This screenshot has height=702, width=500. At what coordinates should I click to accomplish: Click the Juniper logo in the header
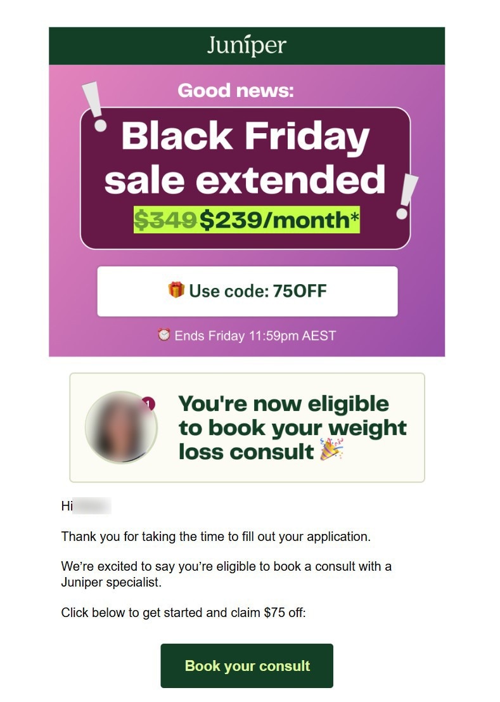click(246, 46)
